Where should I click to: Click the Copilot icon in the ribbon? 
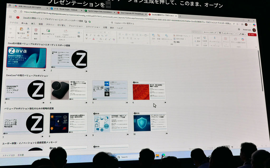point(243,39)
